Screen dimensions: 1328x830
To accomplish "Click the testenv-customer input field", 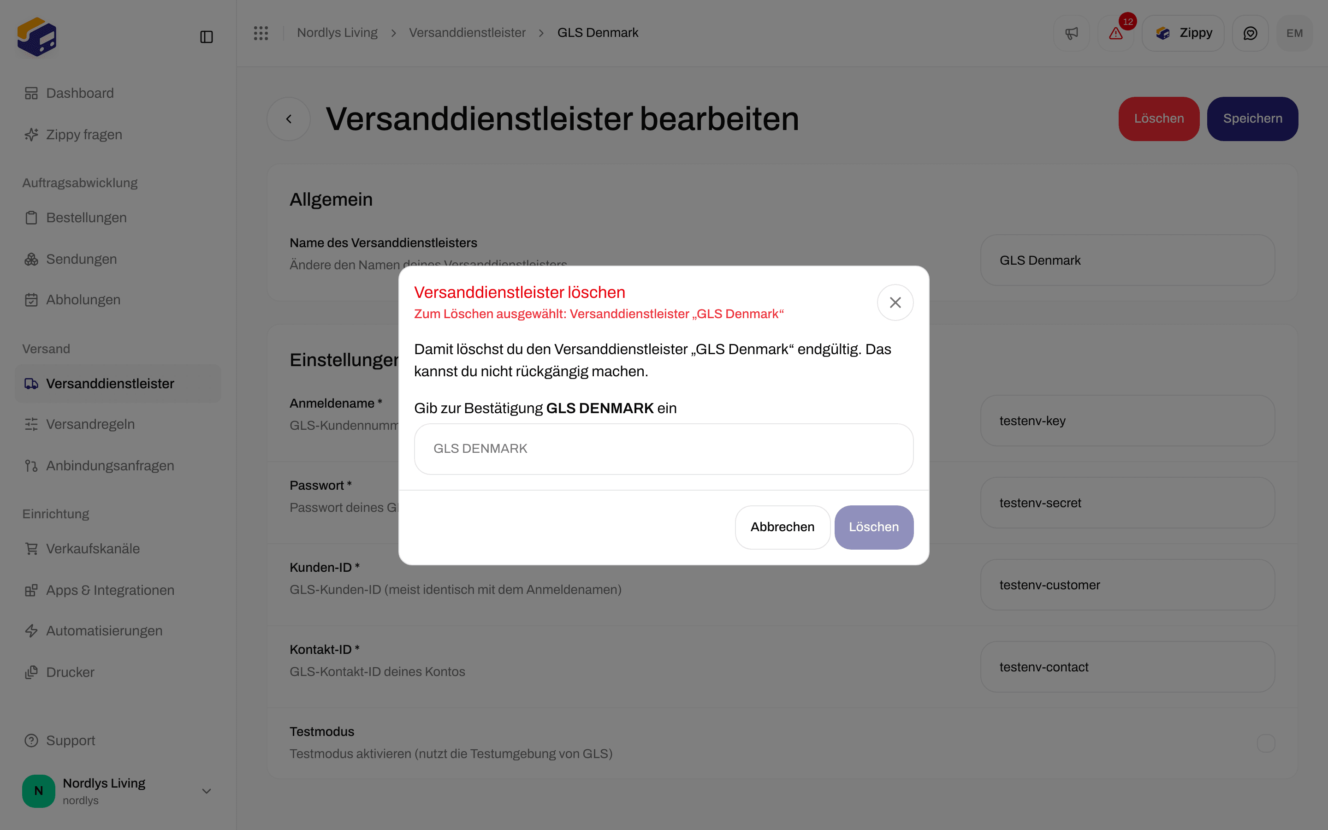I will (x=1127, y=585).
